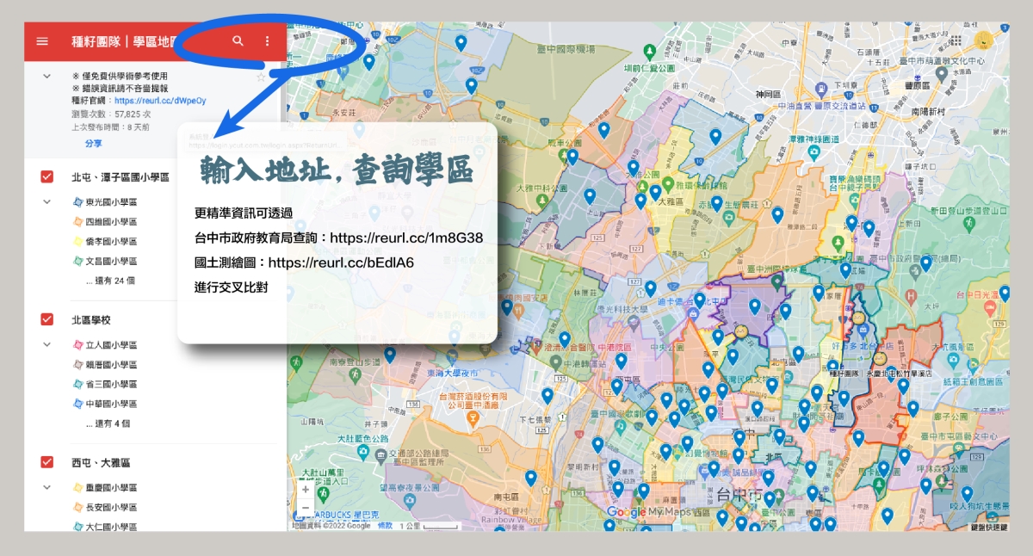Click the '1 公里' map scale bar
This screenshot has width=1033, height=556.
point(429,525)
